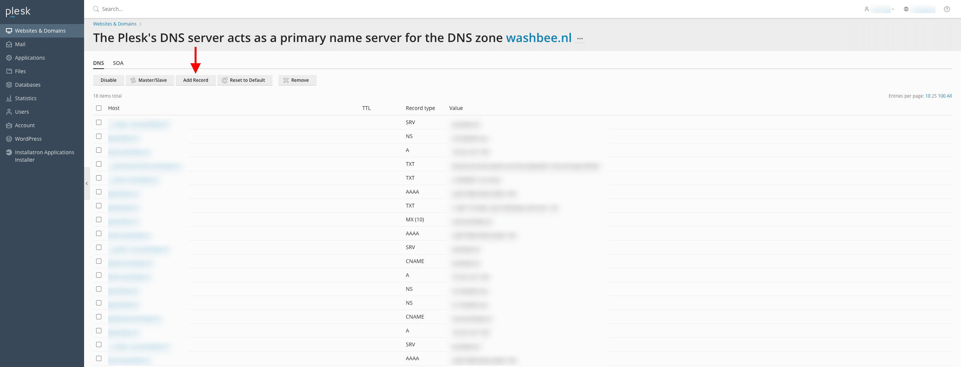This screenshot has height=367, width=961.
Task: Open Installatron Applications Installer menu item
Action: click(42, 156)
